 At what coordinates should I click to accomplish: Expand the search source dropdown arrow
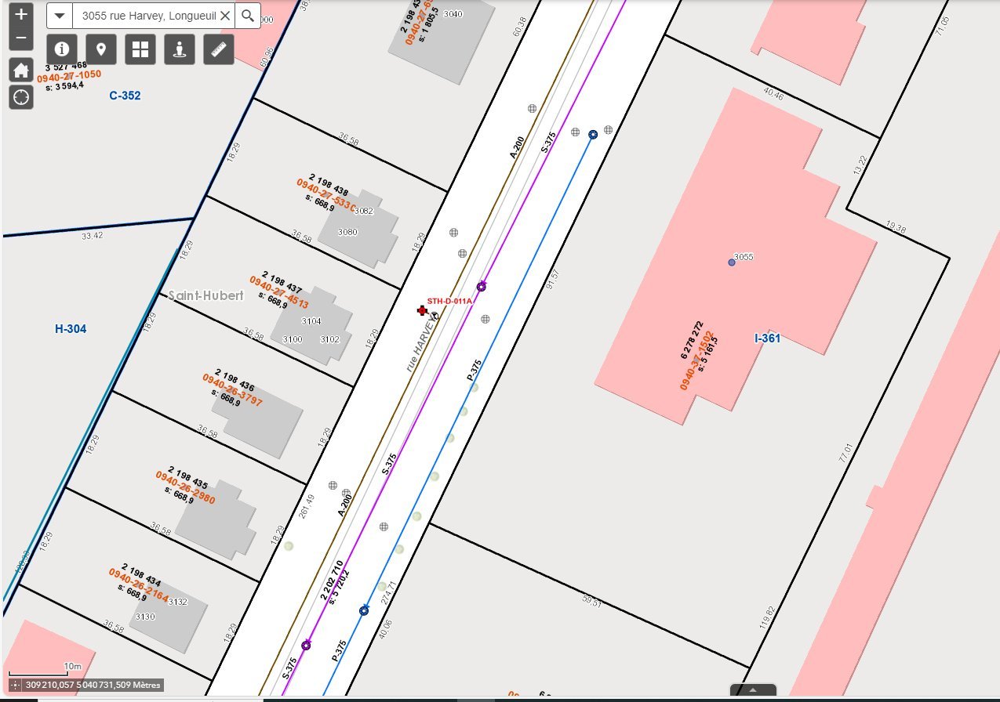click(x=59, y=16)
